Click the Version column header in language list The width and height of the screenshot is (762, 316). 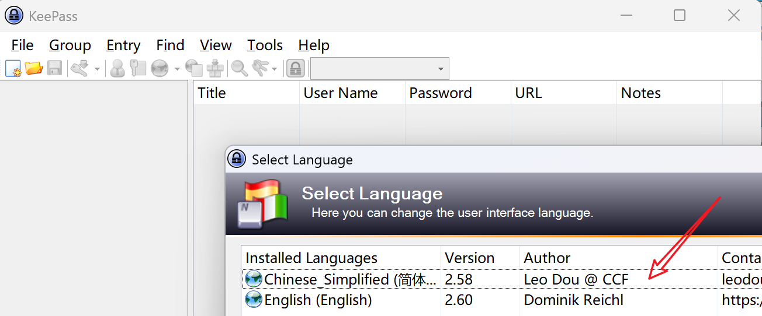click(x=480, y=258)
